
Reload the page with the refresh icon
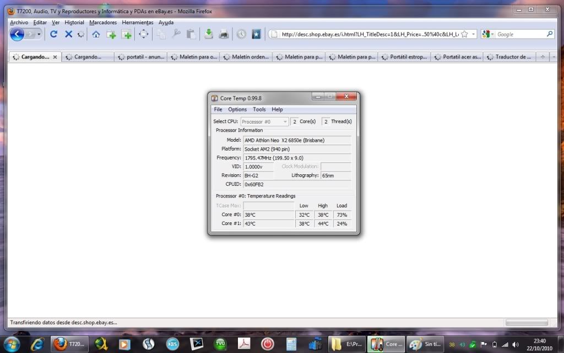click(53, 34)
